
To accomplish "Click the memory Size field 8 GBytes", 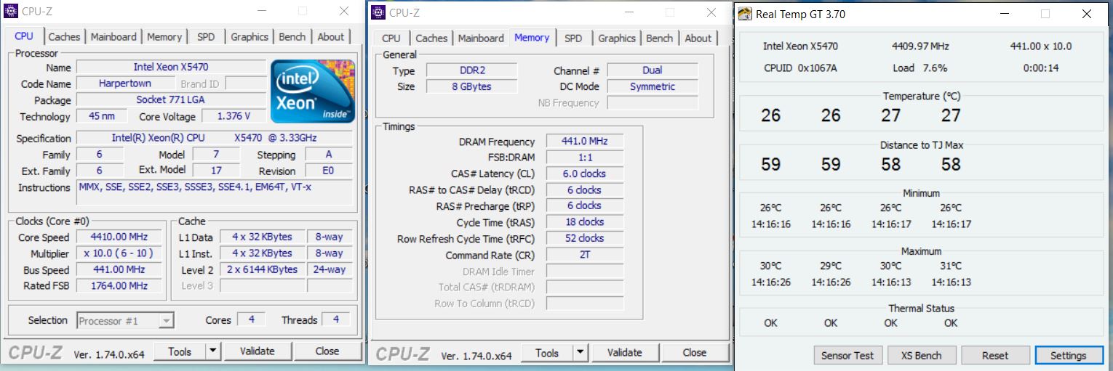I will [x=471, y=86].
